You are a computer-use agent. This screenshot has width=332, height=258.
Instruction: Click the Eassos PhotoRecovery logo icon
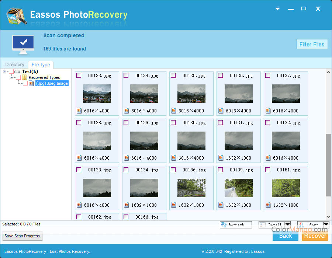[16, 15]
